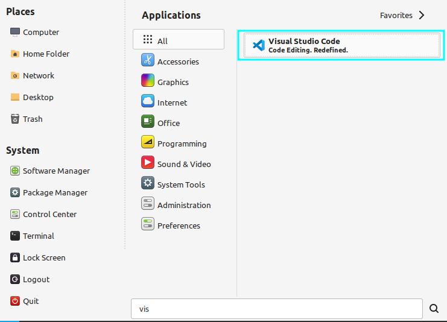
Task: Click the Logout icon
Action: point(15,279)
